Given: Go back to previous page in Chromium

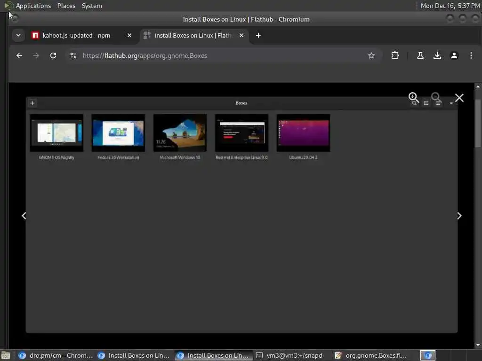Looking at the screenshot, I should 19,55.
